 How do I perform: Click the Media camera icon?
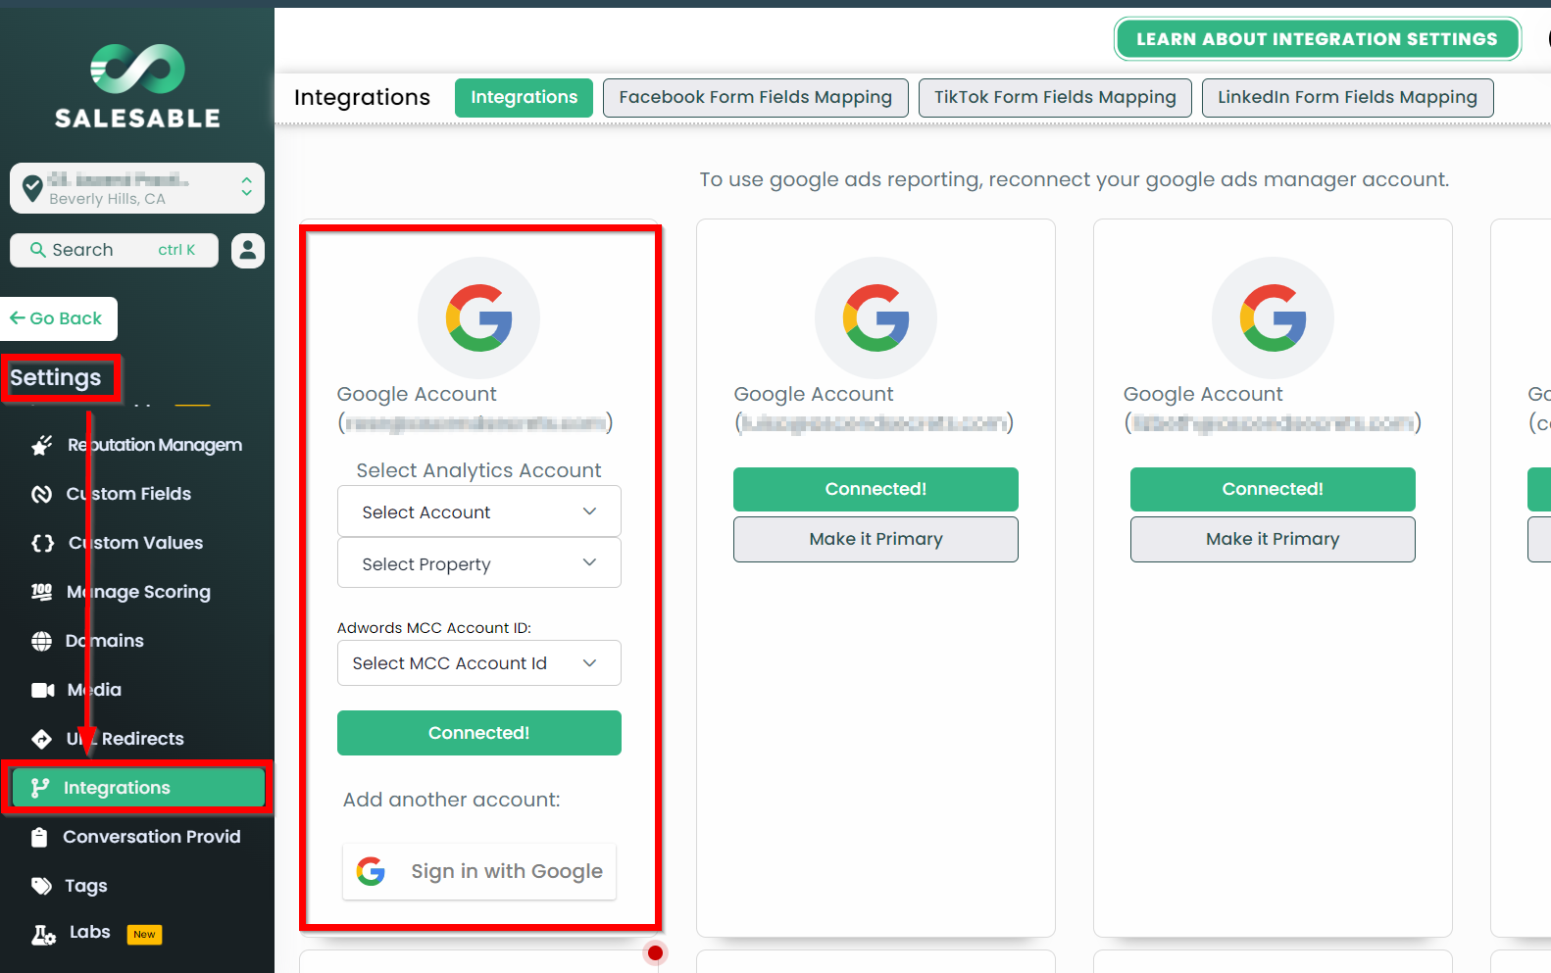(43, 690)
